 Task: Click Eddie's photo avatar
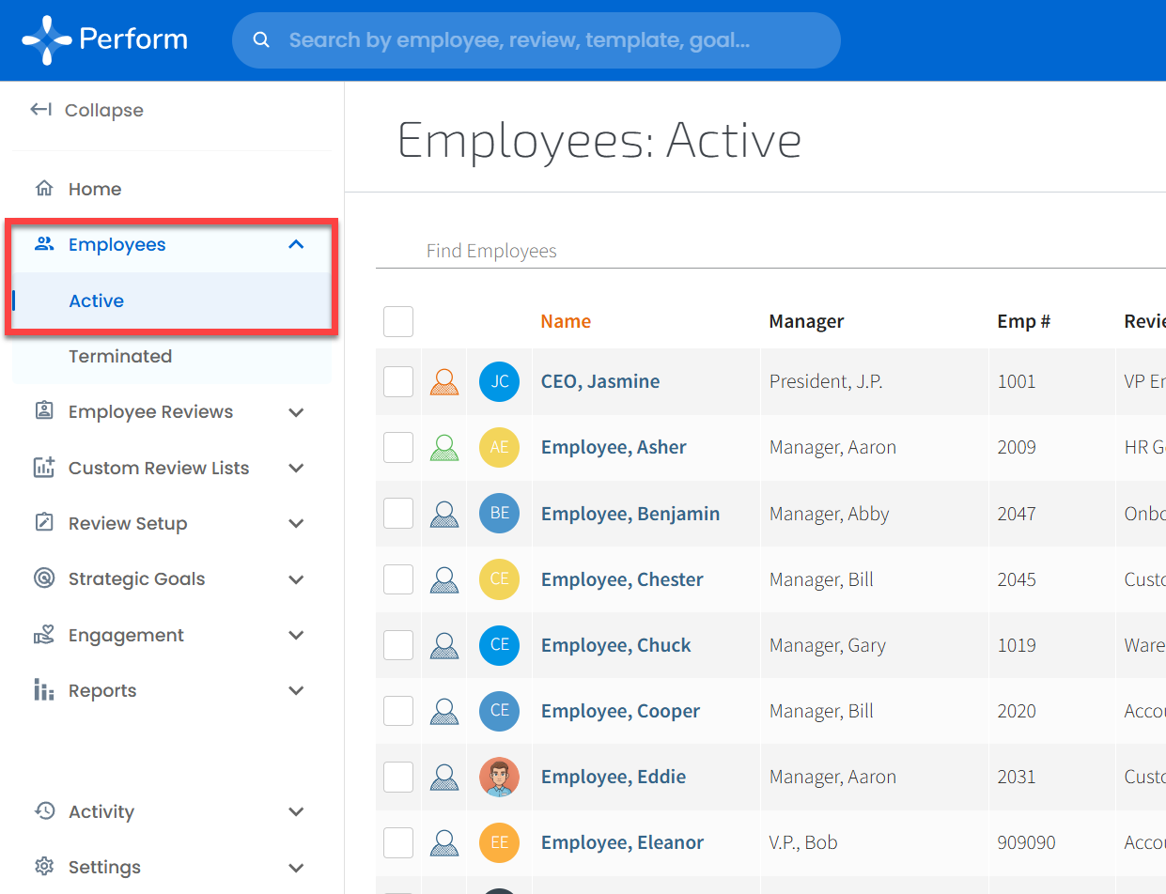point(500,777)
